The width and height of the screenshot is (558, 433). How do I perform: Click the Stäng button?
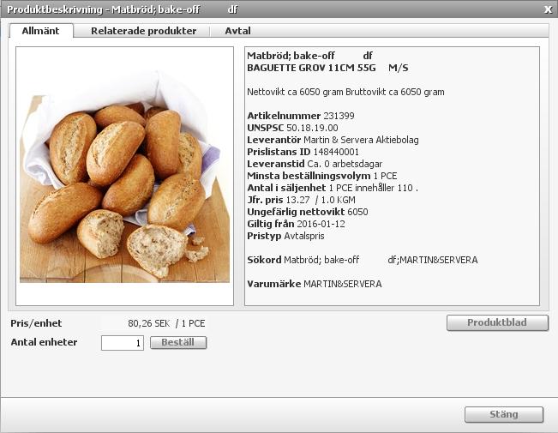pos(504,414)
